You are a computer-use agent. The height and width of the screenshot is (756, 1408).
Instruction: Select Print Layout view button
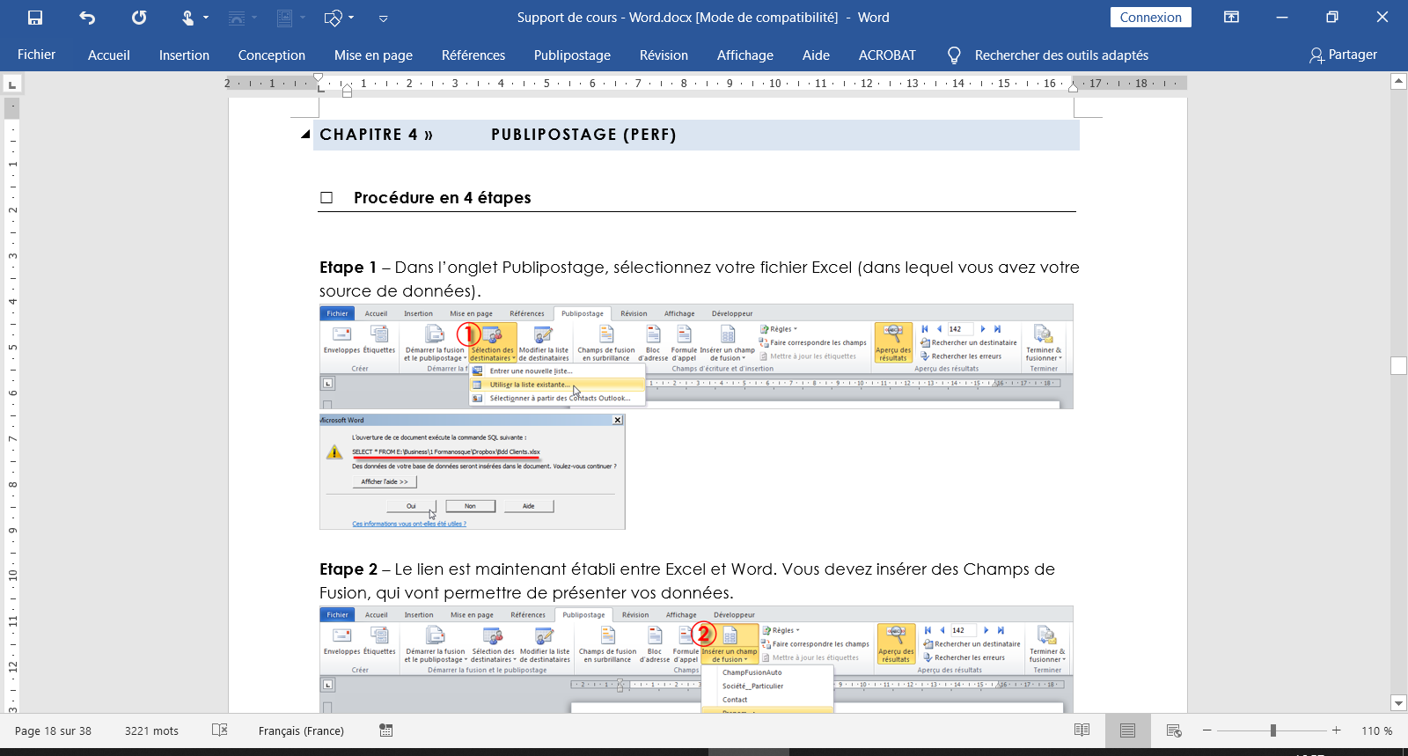click(x=1127, y=730)
